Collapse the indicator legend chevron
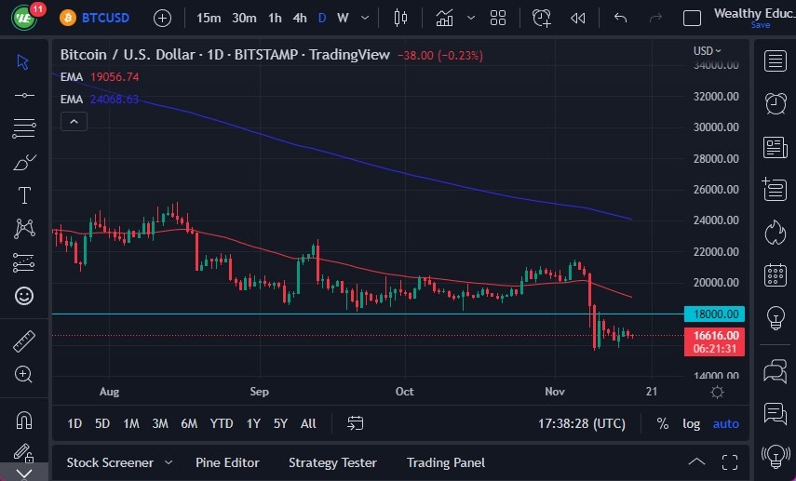 click(x=73, y=121)
